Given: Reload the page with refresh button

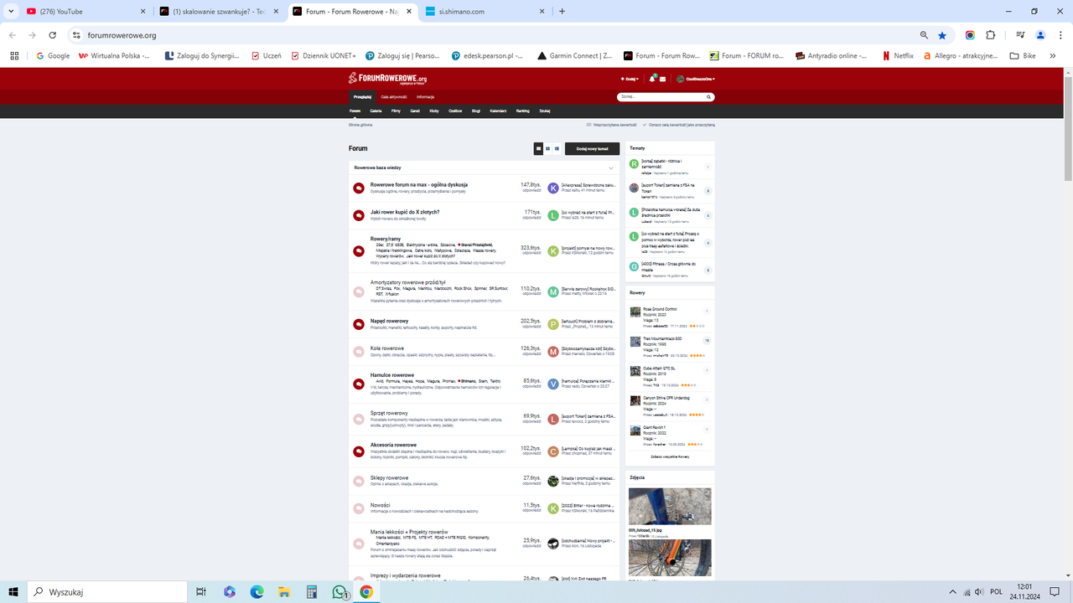Looking at the screenshot, I should [52, 35].
